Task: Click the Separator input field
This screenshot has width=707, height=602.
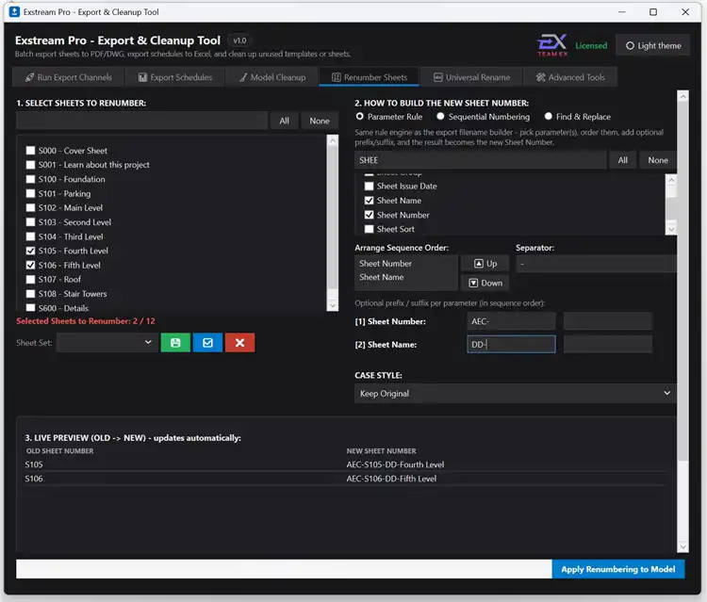Action: 596,264
